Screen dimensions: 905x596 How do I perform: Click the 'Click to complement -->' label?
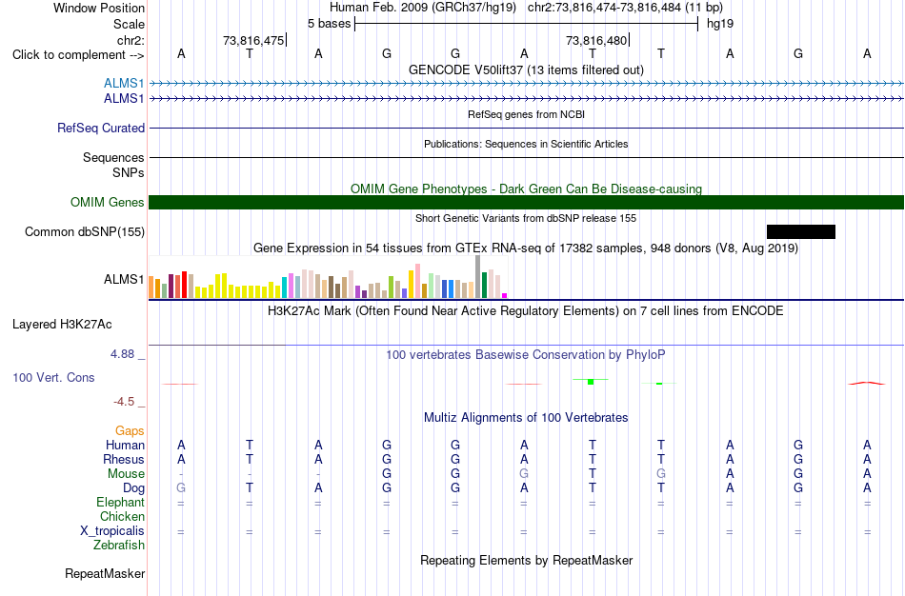[x=78, y=55]
